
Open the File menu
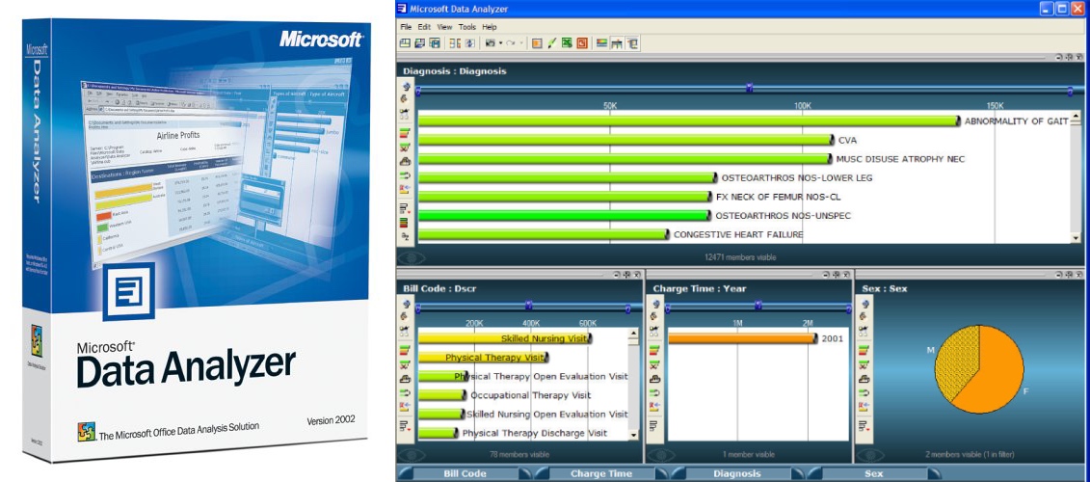[406, 27]
